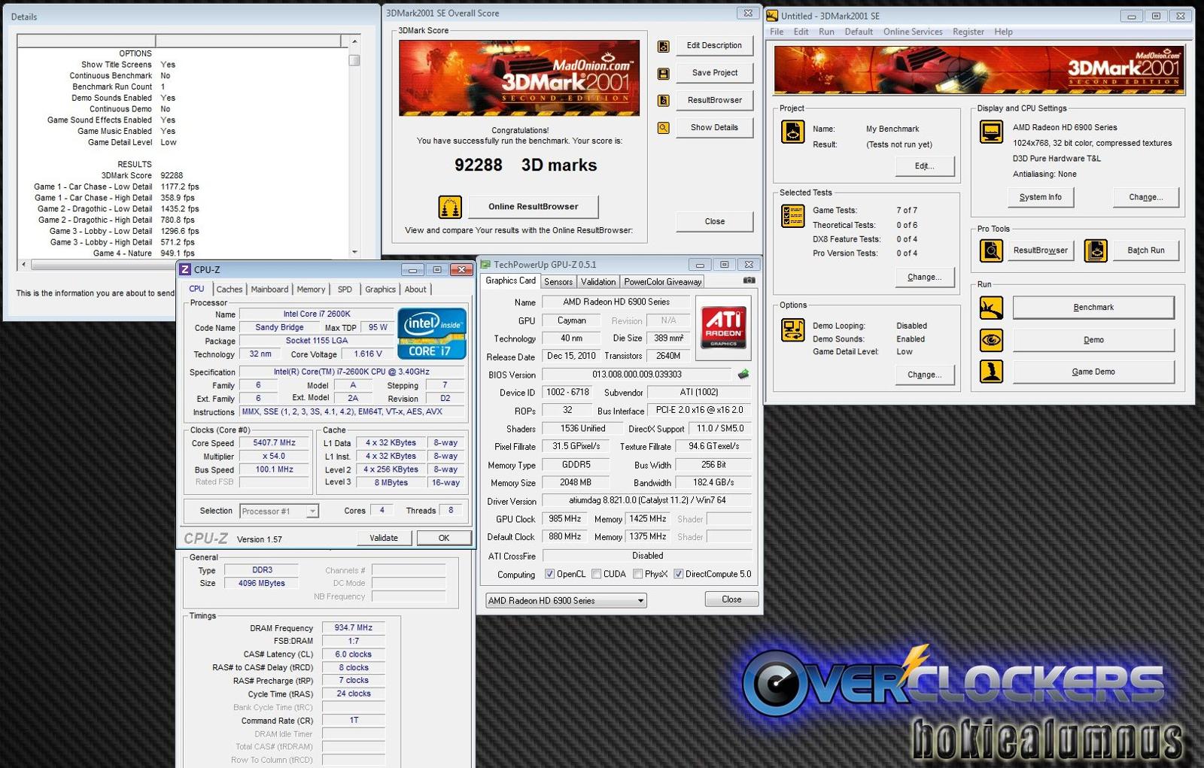Click the ResultBrowser icon in score window

point(663,101)
